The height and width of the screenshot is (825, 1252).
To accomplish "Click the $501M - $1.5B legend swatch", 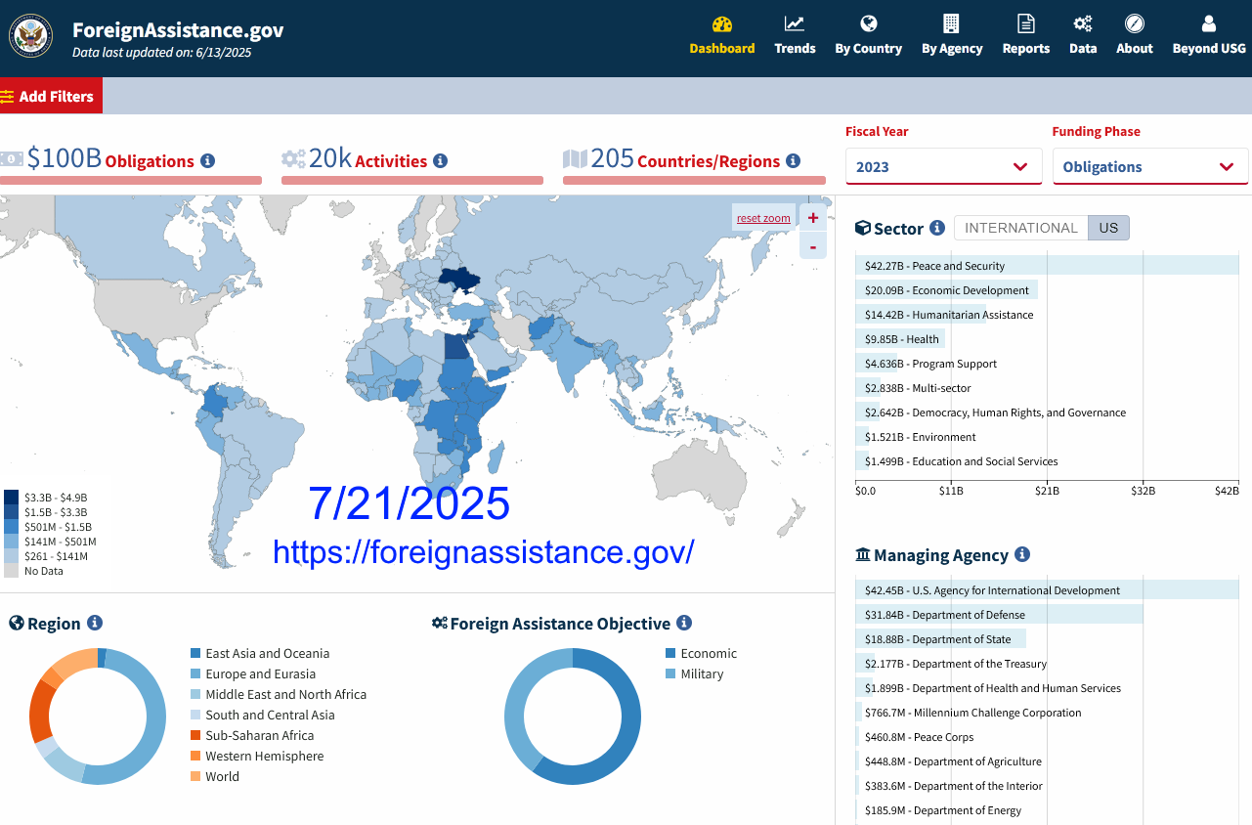I will point(12,526).
